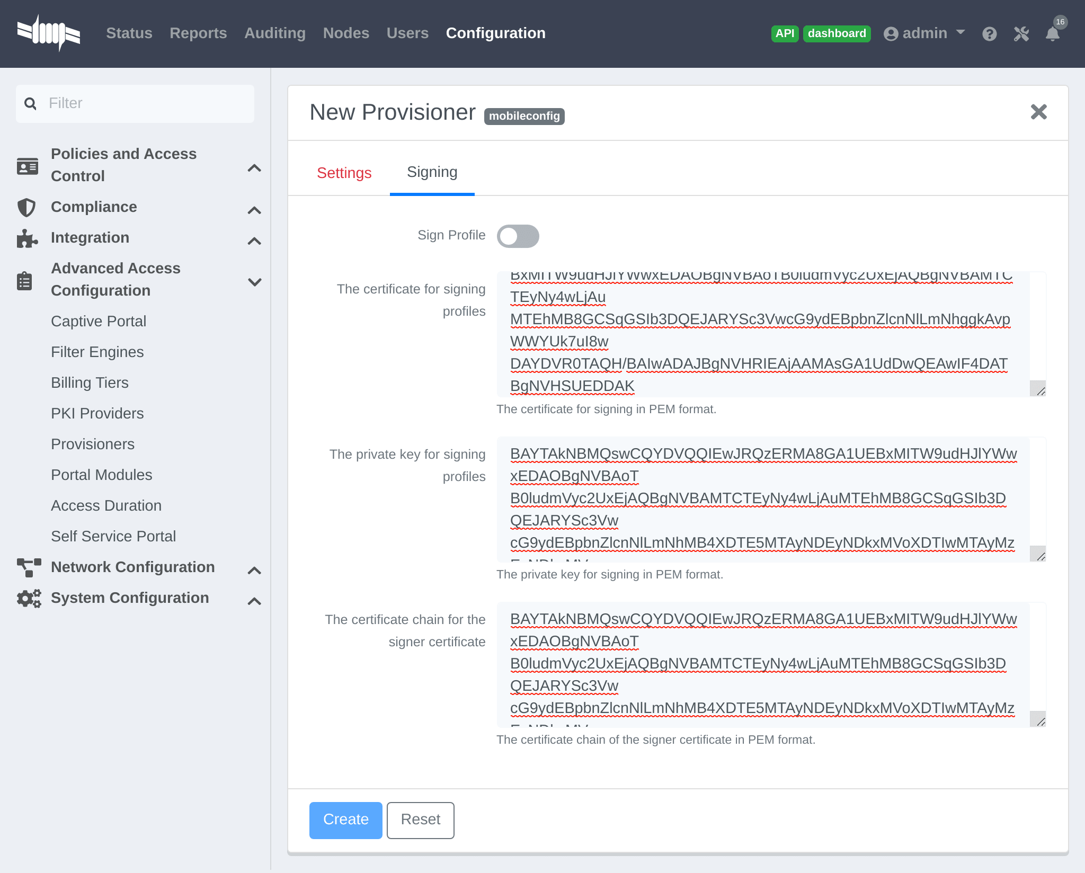Screen dimensions: 1085x873
Task: Expand the Policies and Access Control chevron
Action: [x=254, y=168]
